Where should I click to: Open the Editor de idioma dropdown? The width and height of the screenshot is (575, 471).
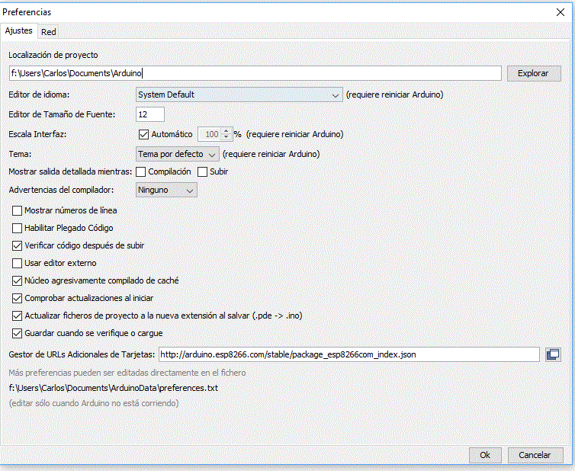239,95
